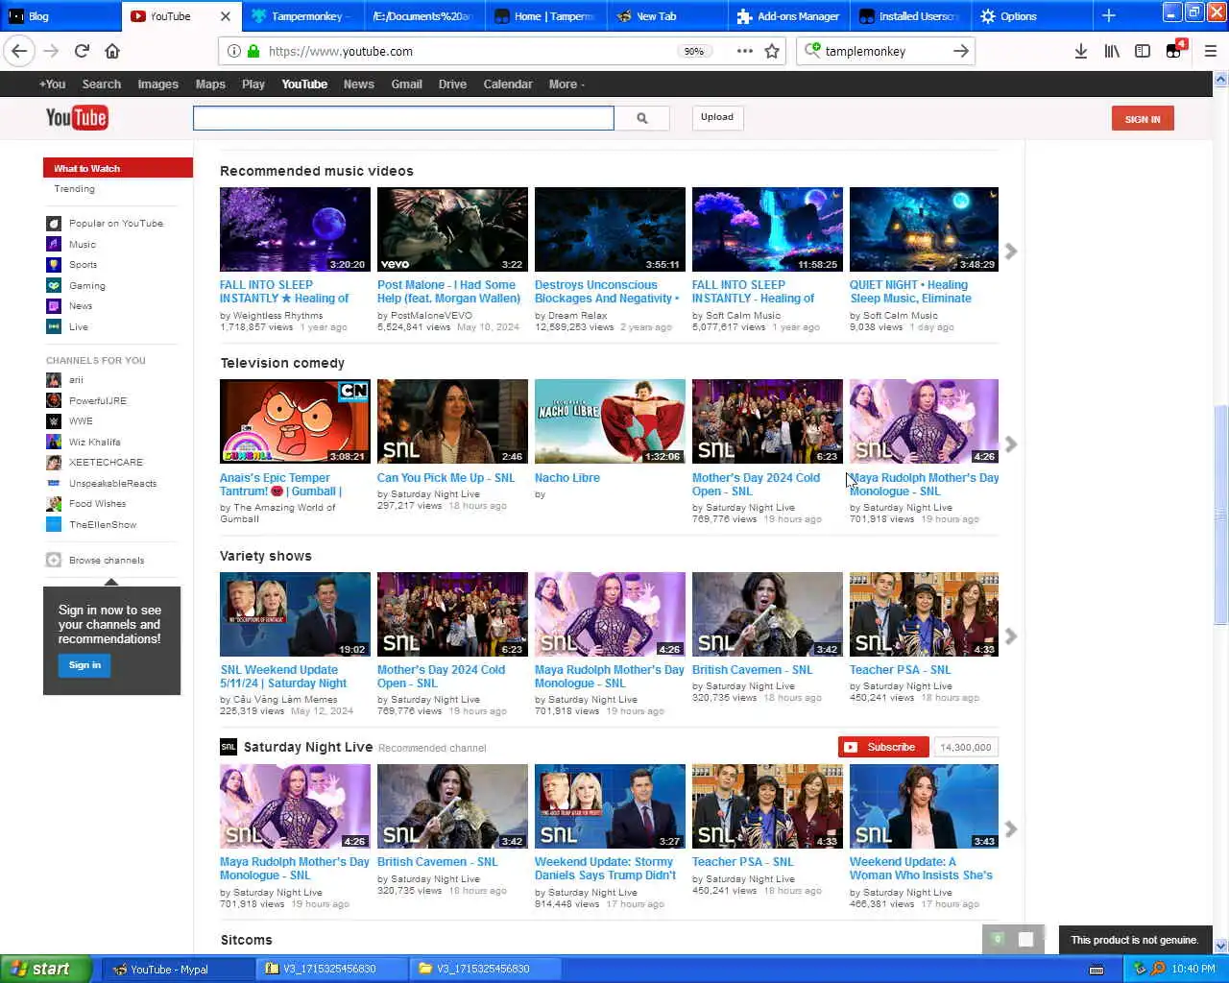The width and height of the screenshot is (1229, 983).
Task: Open the Library bookshelf icon
Action: click(x=1112, y=51)
